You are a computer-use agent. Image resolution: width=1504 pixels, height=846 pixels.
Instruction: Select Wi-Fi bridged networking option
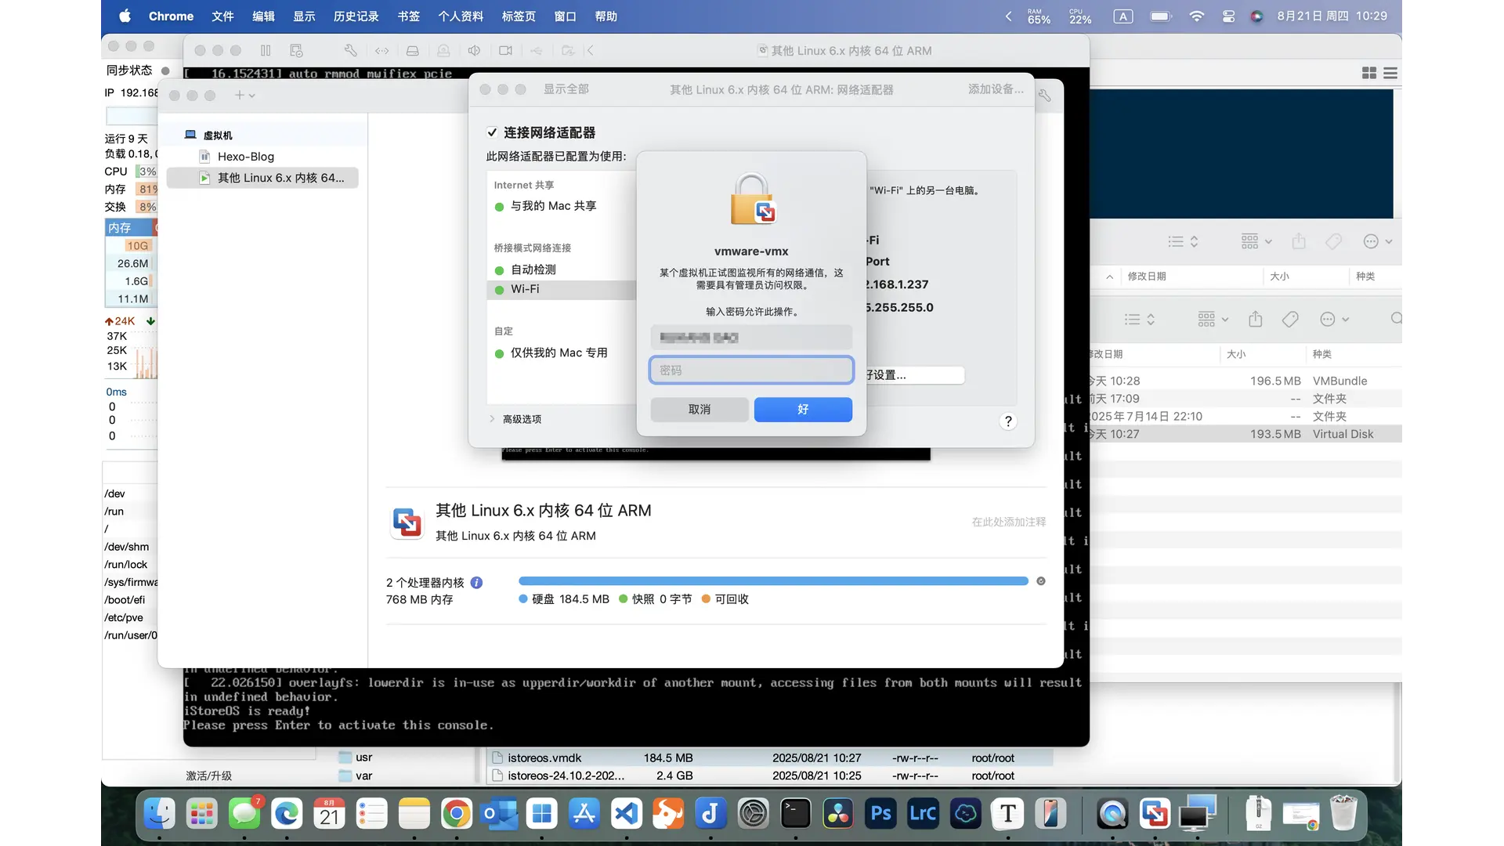point(561,289)
